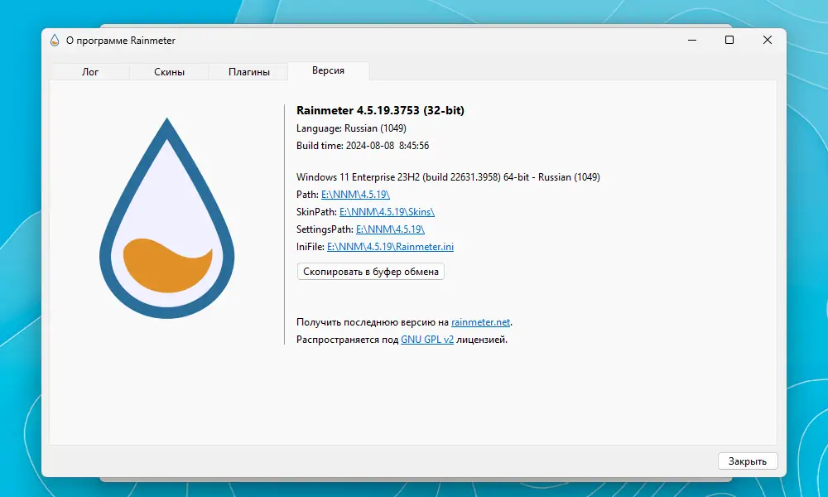
Task: Click the О программе Rainmeter title text
Action: click(x=120, y=41)
